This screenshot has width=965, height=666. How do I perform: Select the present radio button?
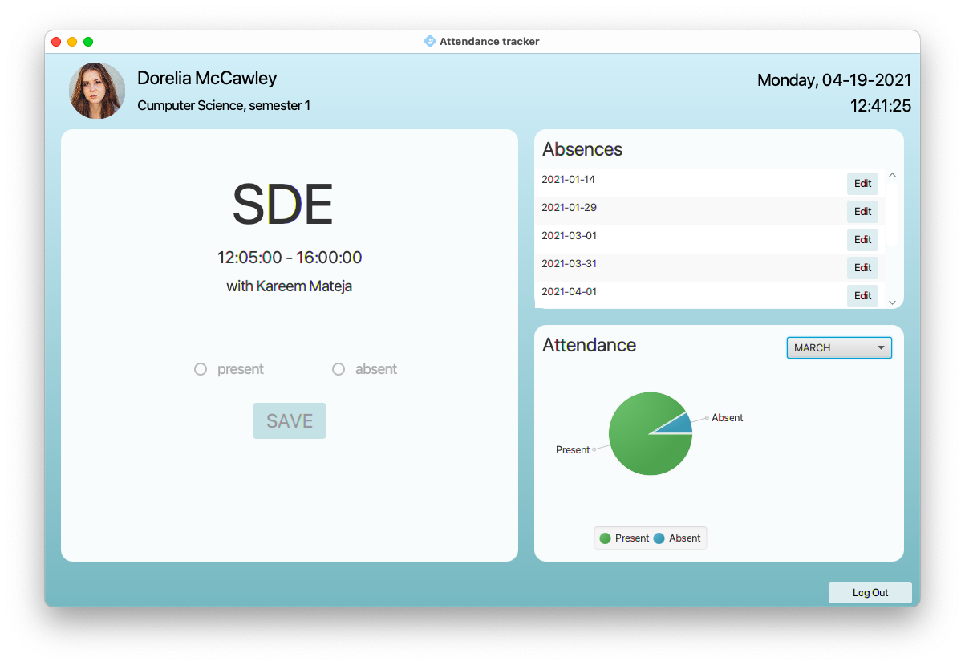click(x=201, y=369)
